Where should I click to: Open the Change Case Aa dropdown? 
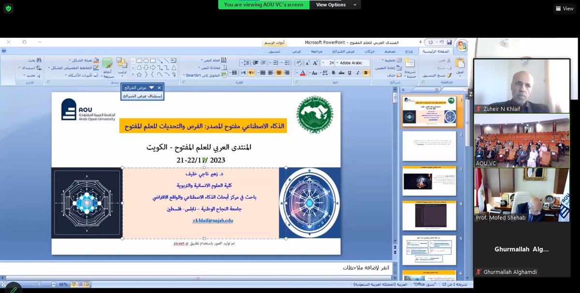pyautogui.click(x=313, y=73)
